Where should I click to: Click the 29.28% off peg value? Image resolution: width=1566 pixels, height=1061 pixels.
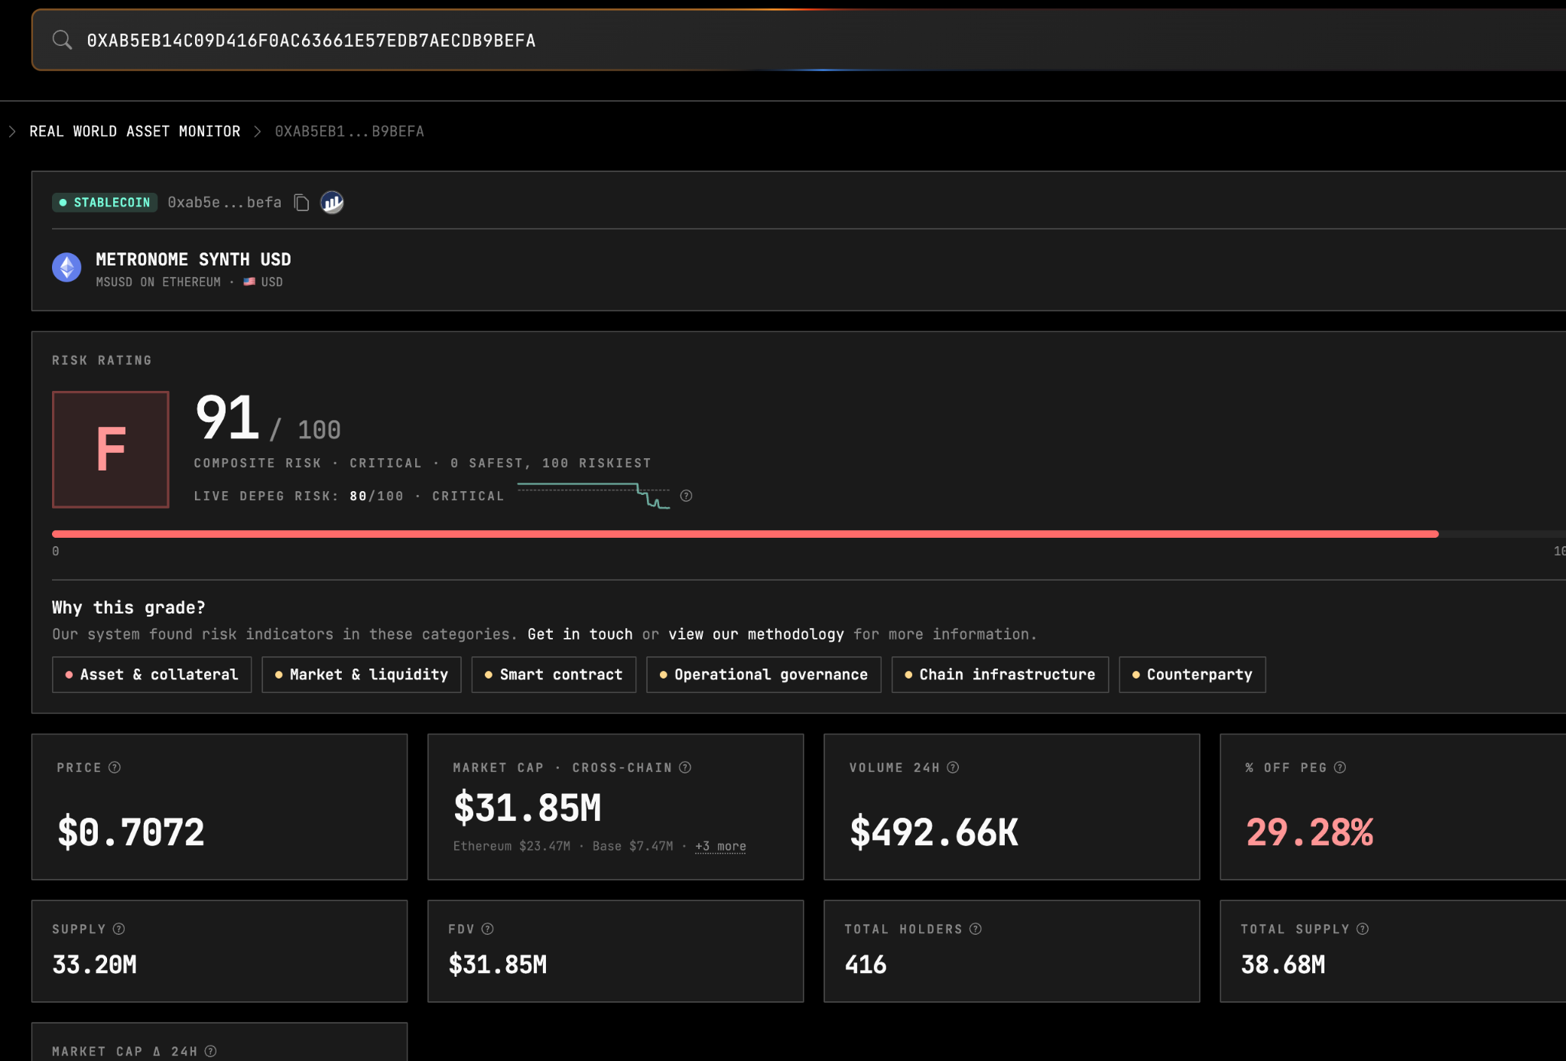tap(1310, 832)
